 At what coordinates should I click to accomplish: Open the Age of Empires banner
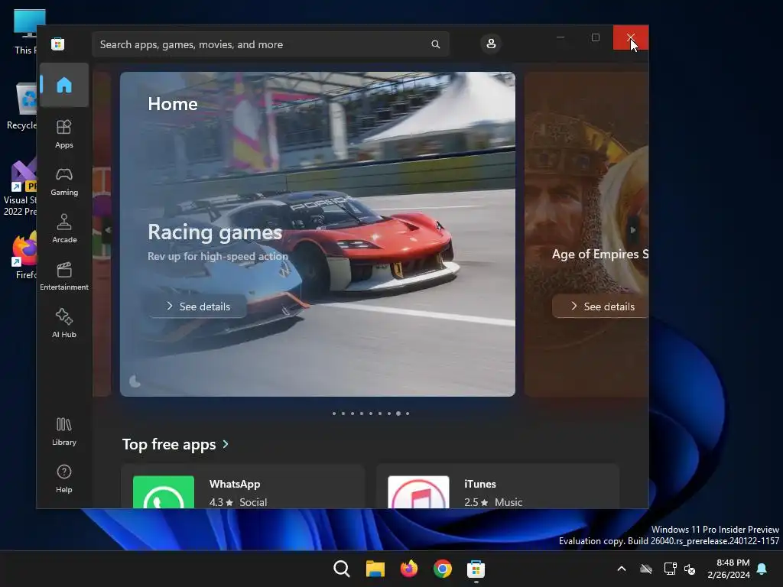pyautogui.click(x=586, y=234)
